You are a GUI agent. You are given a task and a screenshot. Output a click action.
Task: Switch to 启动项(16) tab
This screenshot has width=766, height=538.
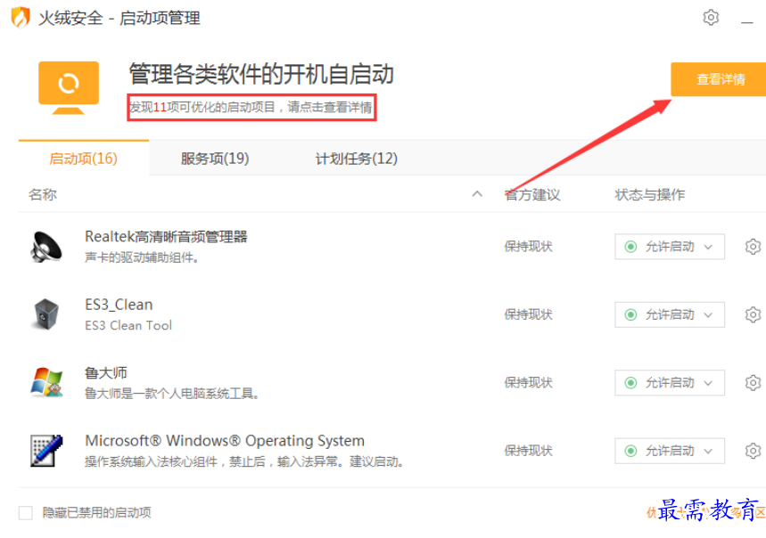84,159
